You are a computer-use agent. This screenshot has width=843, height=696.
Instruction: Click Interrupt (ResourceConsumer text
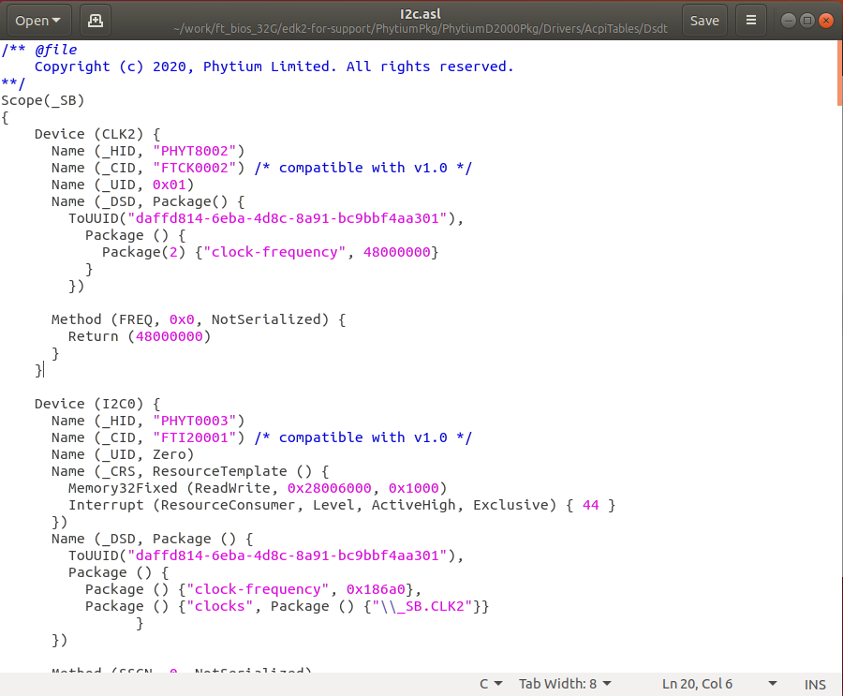[x=182, y=505]
